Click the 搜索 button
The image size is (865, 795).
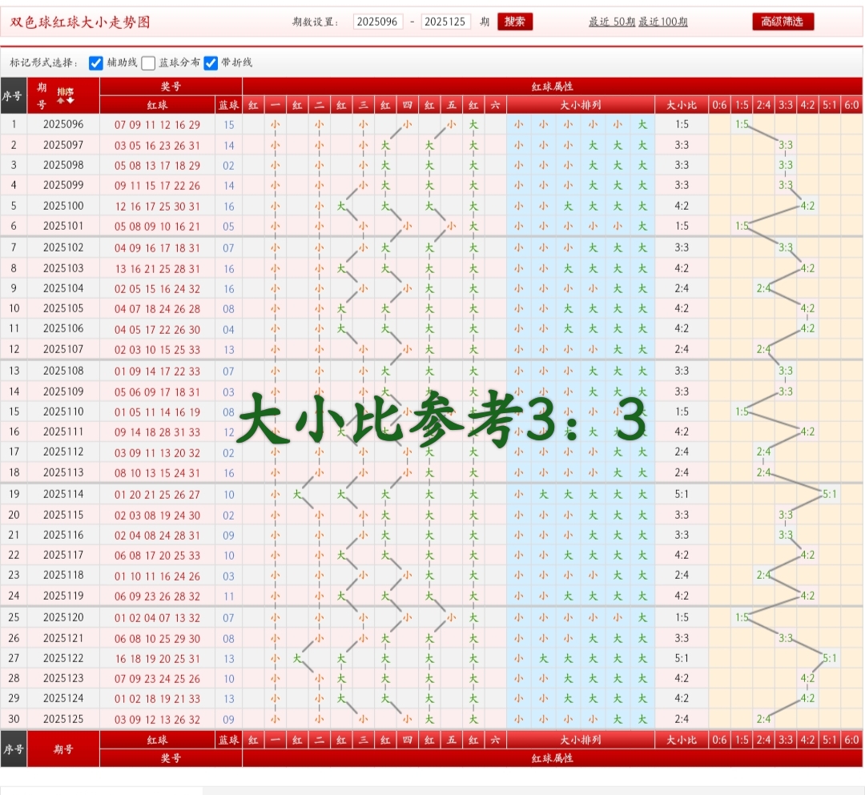coord(515,22)
